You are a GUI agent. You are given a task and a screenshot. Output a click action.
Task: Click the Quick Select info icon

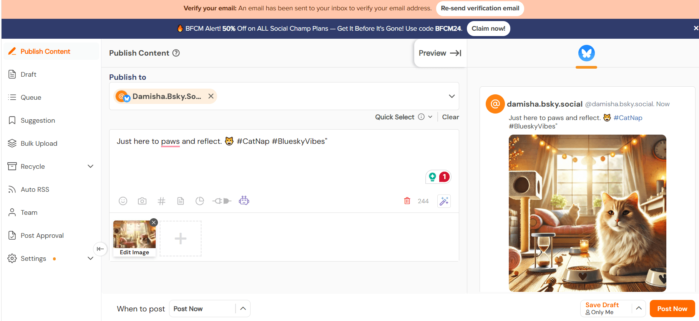pos(421,117)
